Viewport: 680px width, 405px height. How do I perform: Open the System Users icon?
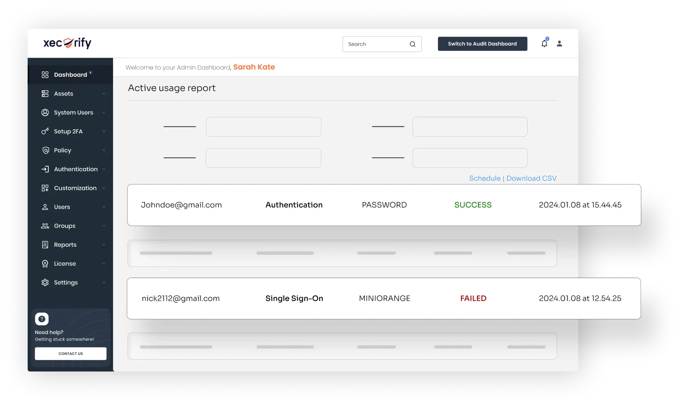click(45, 112)
